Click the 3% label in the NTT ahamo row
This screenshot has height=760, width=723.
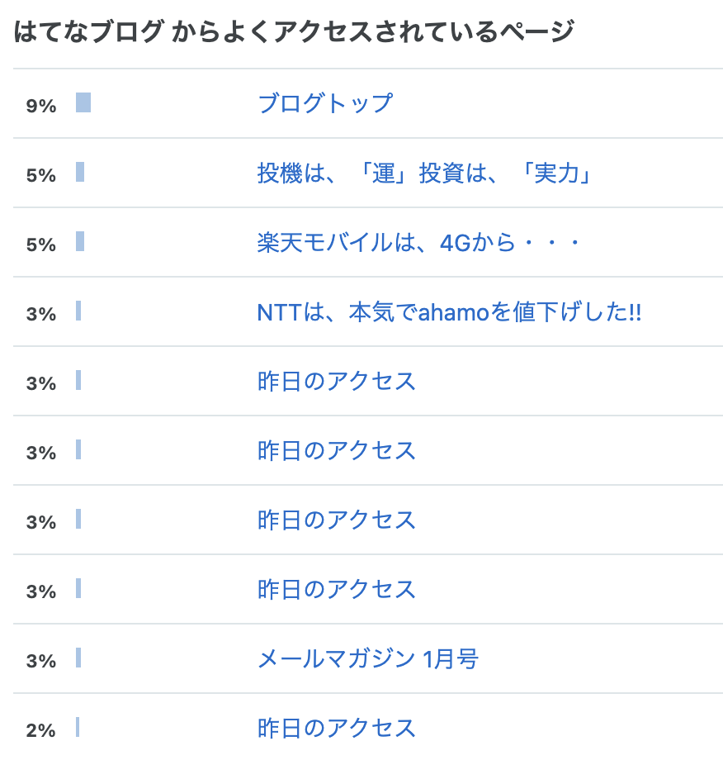click(x=41, y=314)
